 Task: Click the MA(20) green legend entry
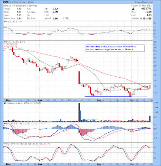coord(8,44)
